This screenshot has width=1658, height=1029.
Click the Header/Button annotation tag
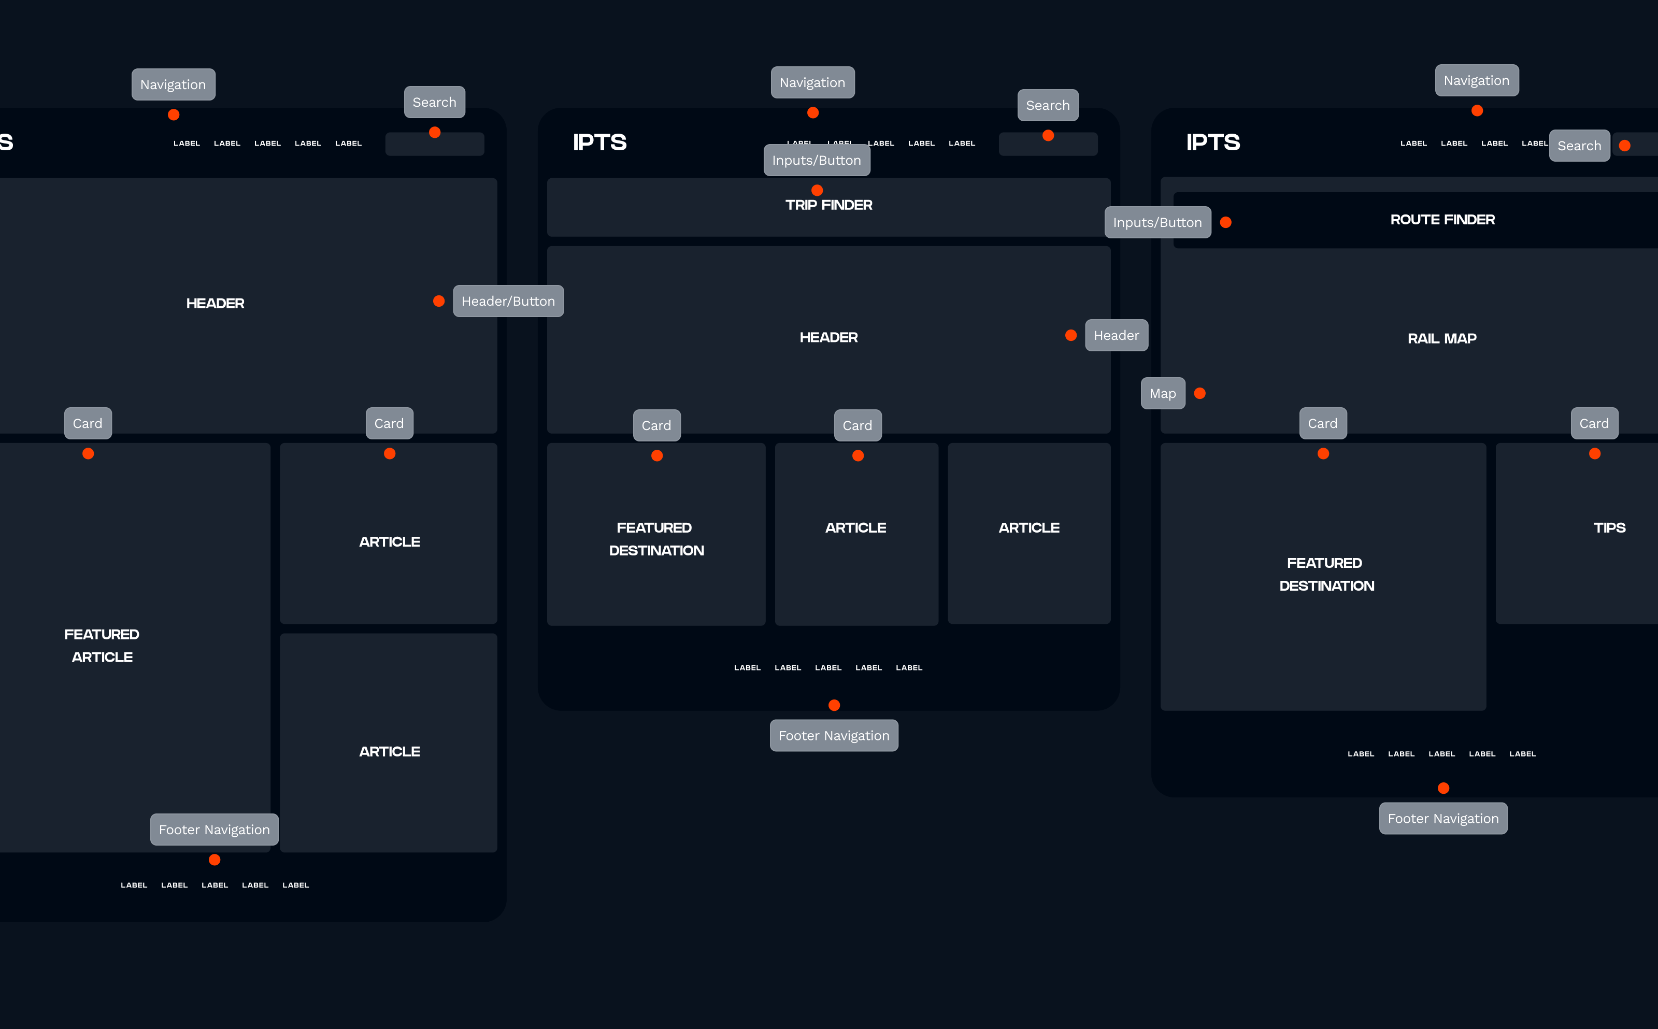coord(508,301)
